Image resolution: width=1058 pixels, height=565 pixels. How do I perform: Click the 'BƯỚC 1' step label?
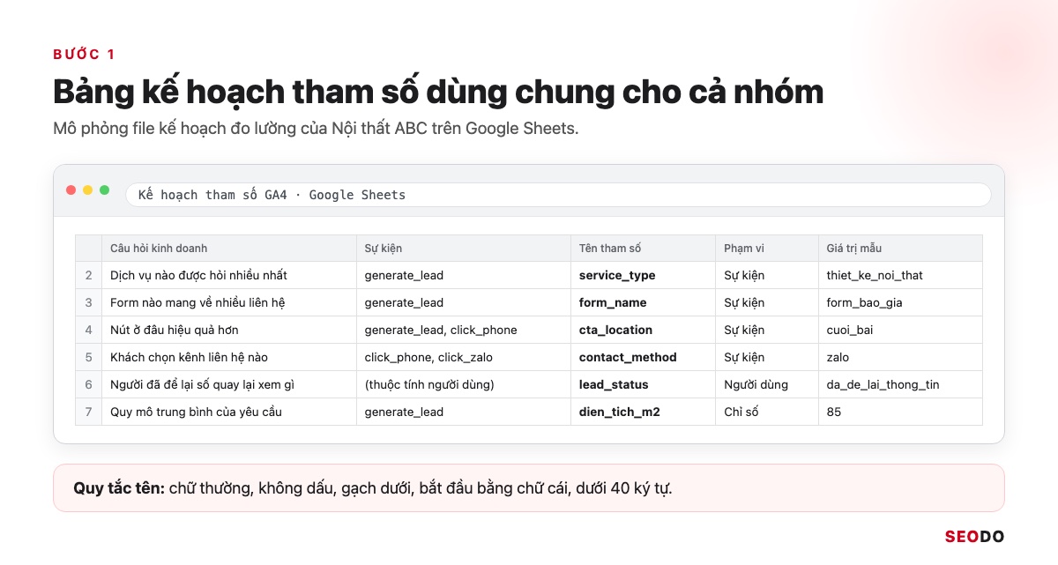pos(84,55)
